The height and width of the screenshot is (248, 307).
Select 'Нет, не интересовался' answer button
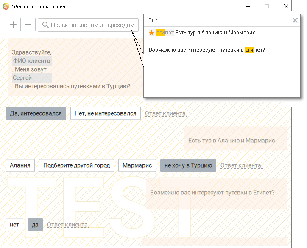[x=106, y=113]
